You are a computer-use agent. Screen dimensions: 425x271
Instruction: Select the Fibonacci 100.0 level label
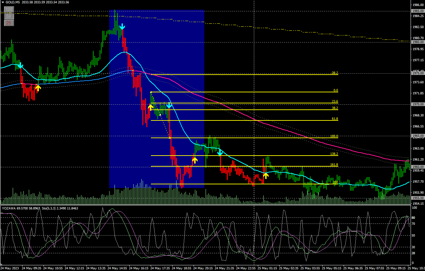click(x=334, y=136)
